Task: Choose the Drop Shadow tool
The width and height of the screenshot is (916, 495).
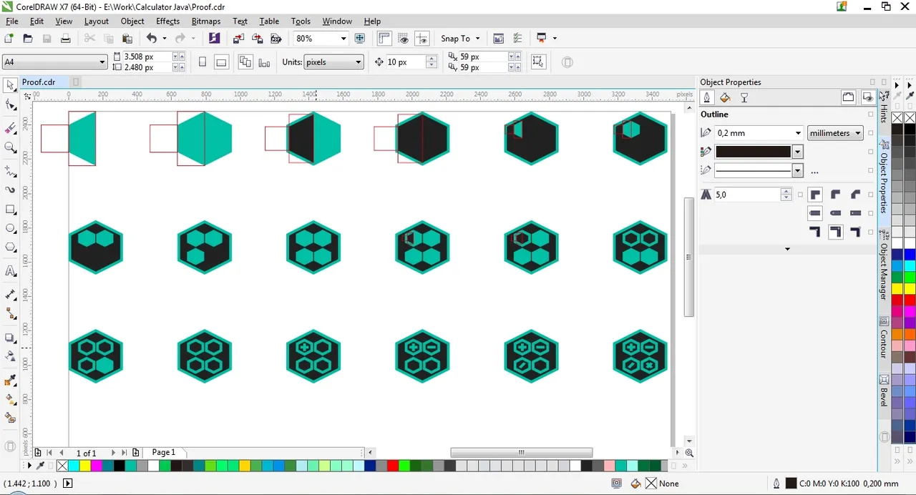Action: click(x=10, y=338)
